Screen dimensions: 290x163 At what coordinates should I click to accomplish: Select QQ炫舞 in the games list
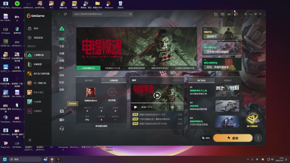click(38, 102)
